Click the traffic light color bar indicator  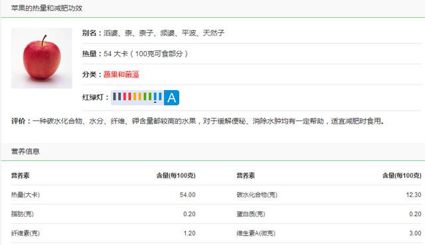pos(137,97)
